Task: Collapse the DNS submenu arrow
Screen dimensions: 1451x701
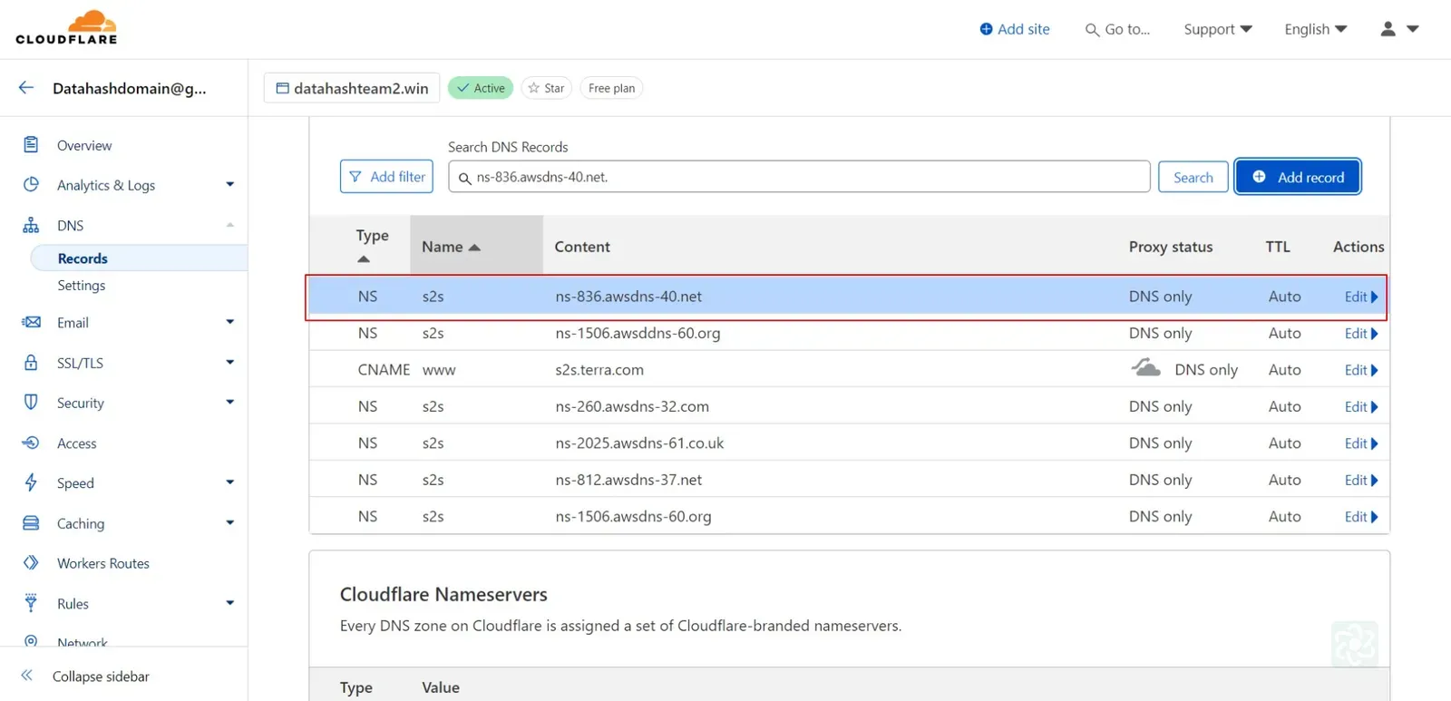Action: click(x=230, y=225)
